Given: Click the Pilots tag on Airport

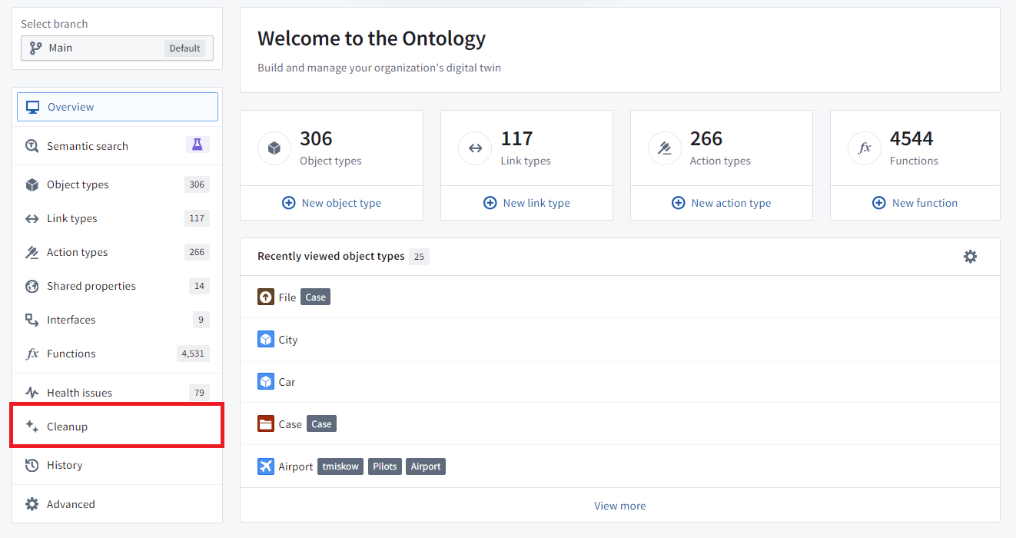Looking at the screenshot, I should pos(385,466).
